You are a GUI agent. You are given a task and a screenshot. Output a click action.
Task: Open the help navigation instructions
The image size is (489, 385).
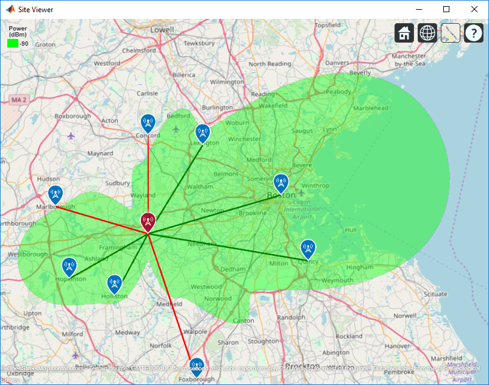click(474, 33)
